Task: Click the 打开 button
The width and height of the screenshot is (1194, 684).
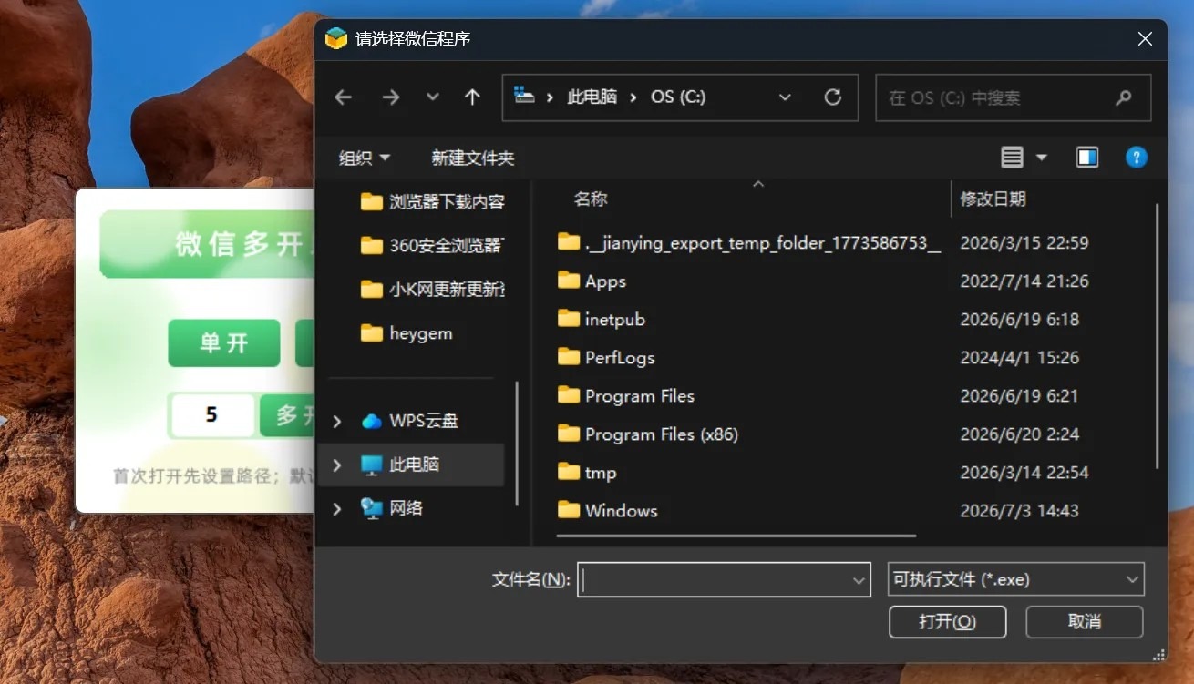Action: point(948,622)
